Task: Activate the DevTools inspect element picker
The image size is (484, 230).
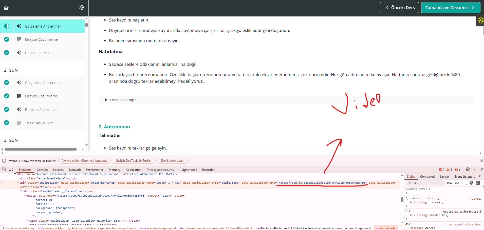Action: 4,170
